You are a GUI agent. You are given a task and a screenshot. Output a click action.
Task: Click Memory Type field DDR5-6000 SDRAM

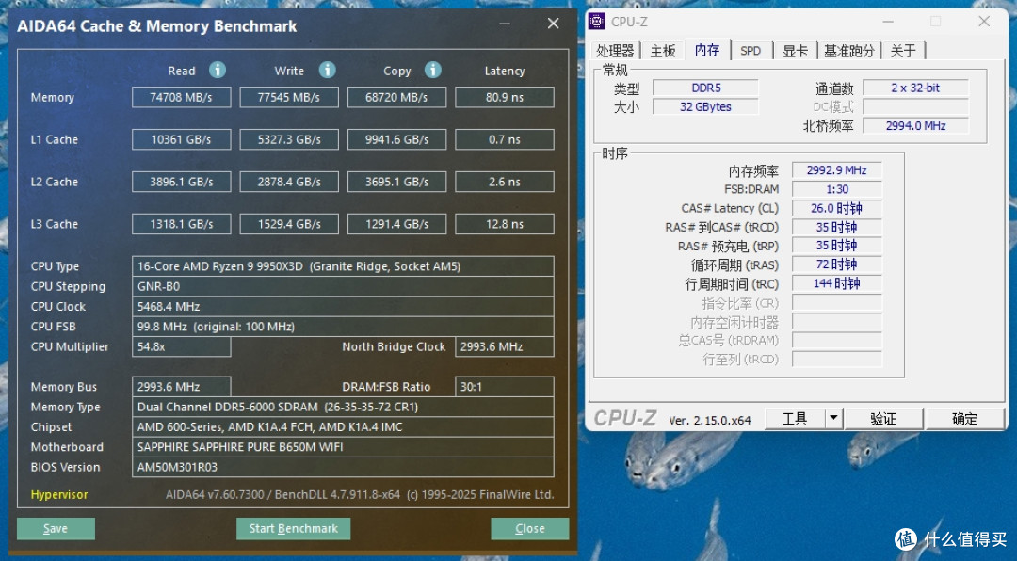pyautogui.click(x=343, y=408)
